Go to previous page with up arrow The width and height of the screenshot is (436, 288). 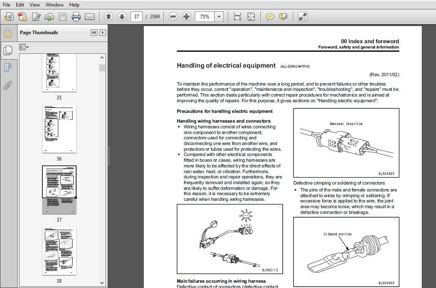(108, 17)
